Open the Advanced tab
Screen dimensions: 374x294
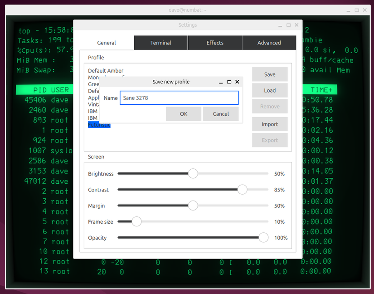(269, 43)
